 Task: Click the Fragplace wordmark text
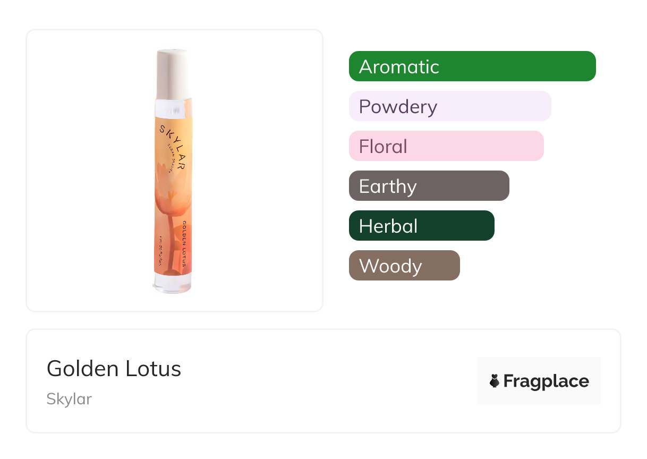(x=546, y=381)
